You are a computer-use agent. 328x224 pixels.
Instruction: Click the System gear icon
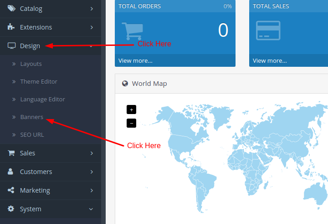[11, 209]
